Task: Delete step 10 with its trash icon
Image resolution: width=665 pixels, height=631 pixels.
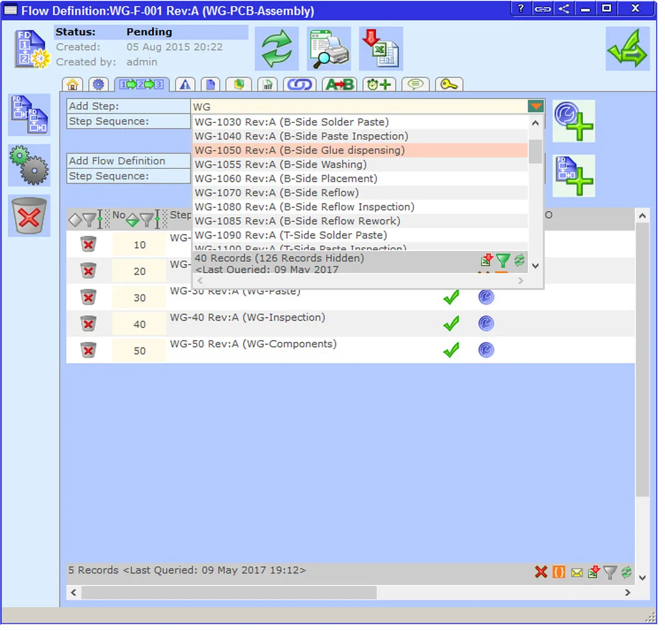Action: [88, 244]
